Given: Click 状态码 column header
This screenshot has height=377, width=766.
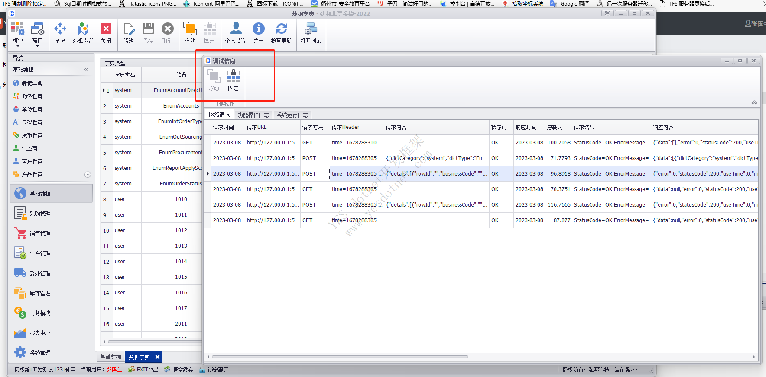Looking at the screenshot, I should click(501, 127).
